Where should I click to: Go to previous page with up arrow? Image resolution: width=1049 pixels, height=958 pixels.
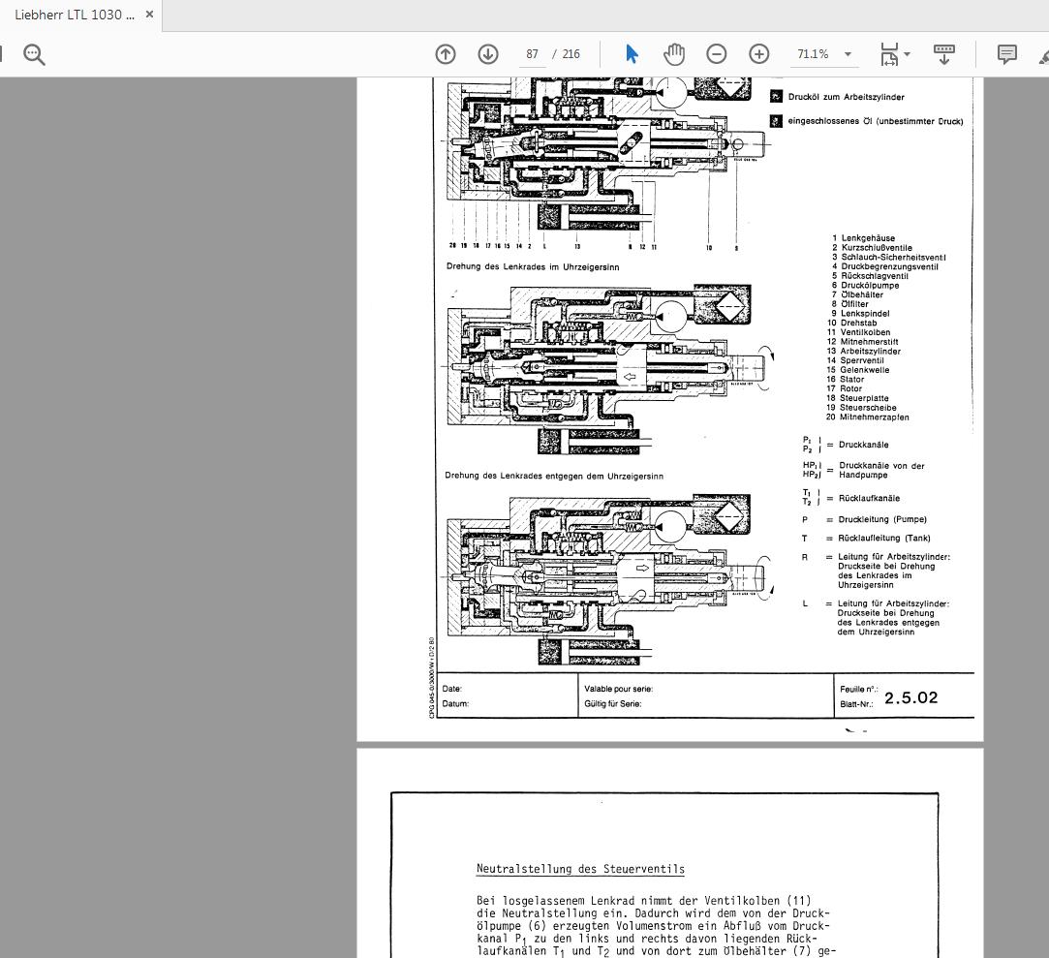tap(446, 54)
